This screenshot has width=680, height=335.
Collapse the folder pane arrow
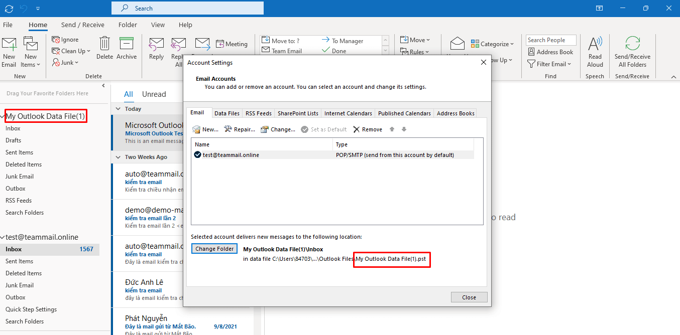[x=104, y=86]
